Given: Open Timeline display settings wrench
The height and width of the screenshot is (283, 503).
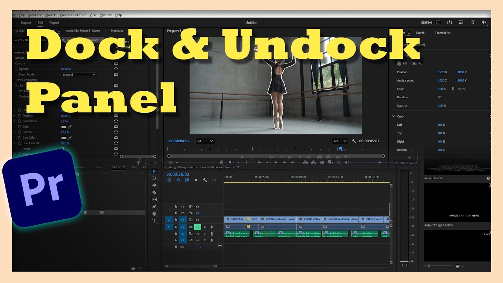Looking at the screenshot, I should click(x=205, y=180).
